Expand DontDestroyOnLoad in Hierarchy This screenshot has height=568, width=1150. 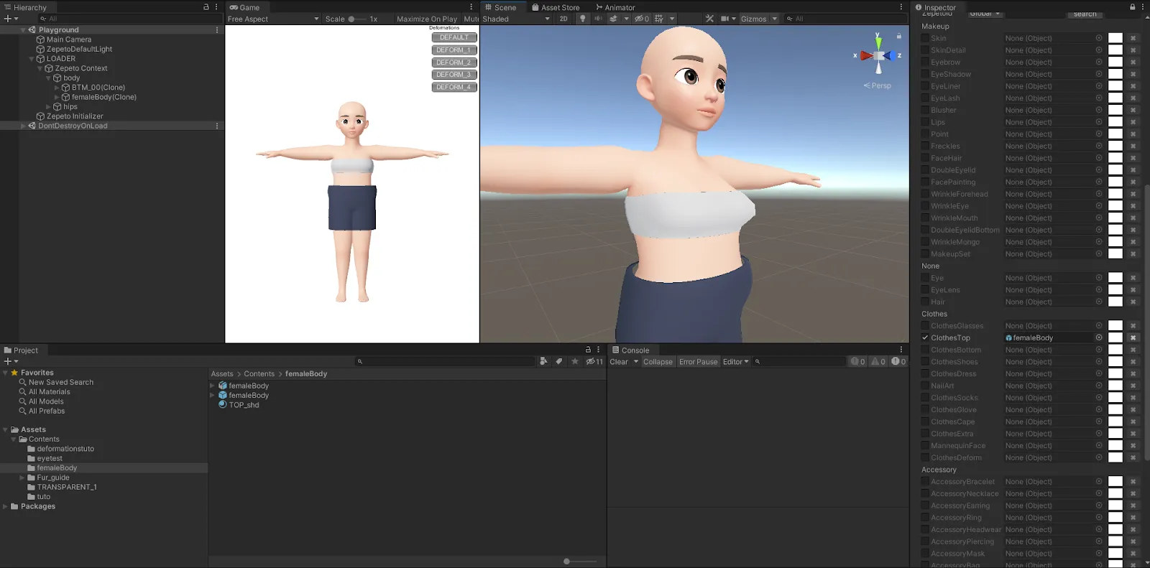coord(23,126)
